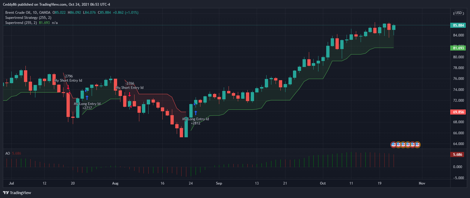
Task: Click the -2796 trade loss label
Action: (68, 76)
